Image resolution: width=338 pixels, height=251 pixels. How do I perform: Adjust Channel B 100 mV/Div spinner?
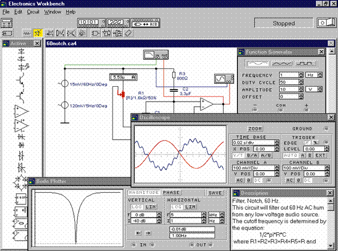click(328, 168)
